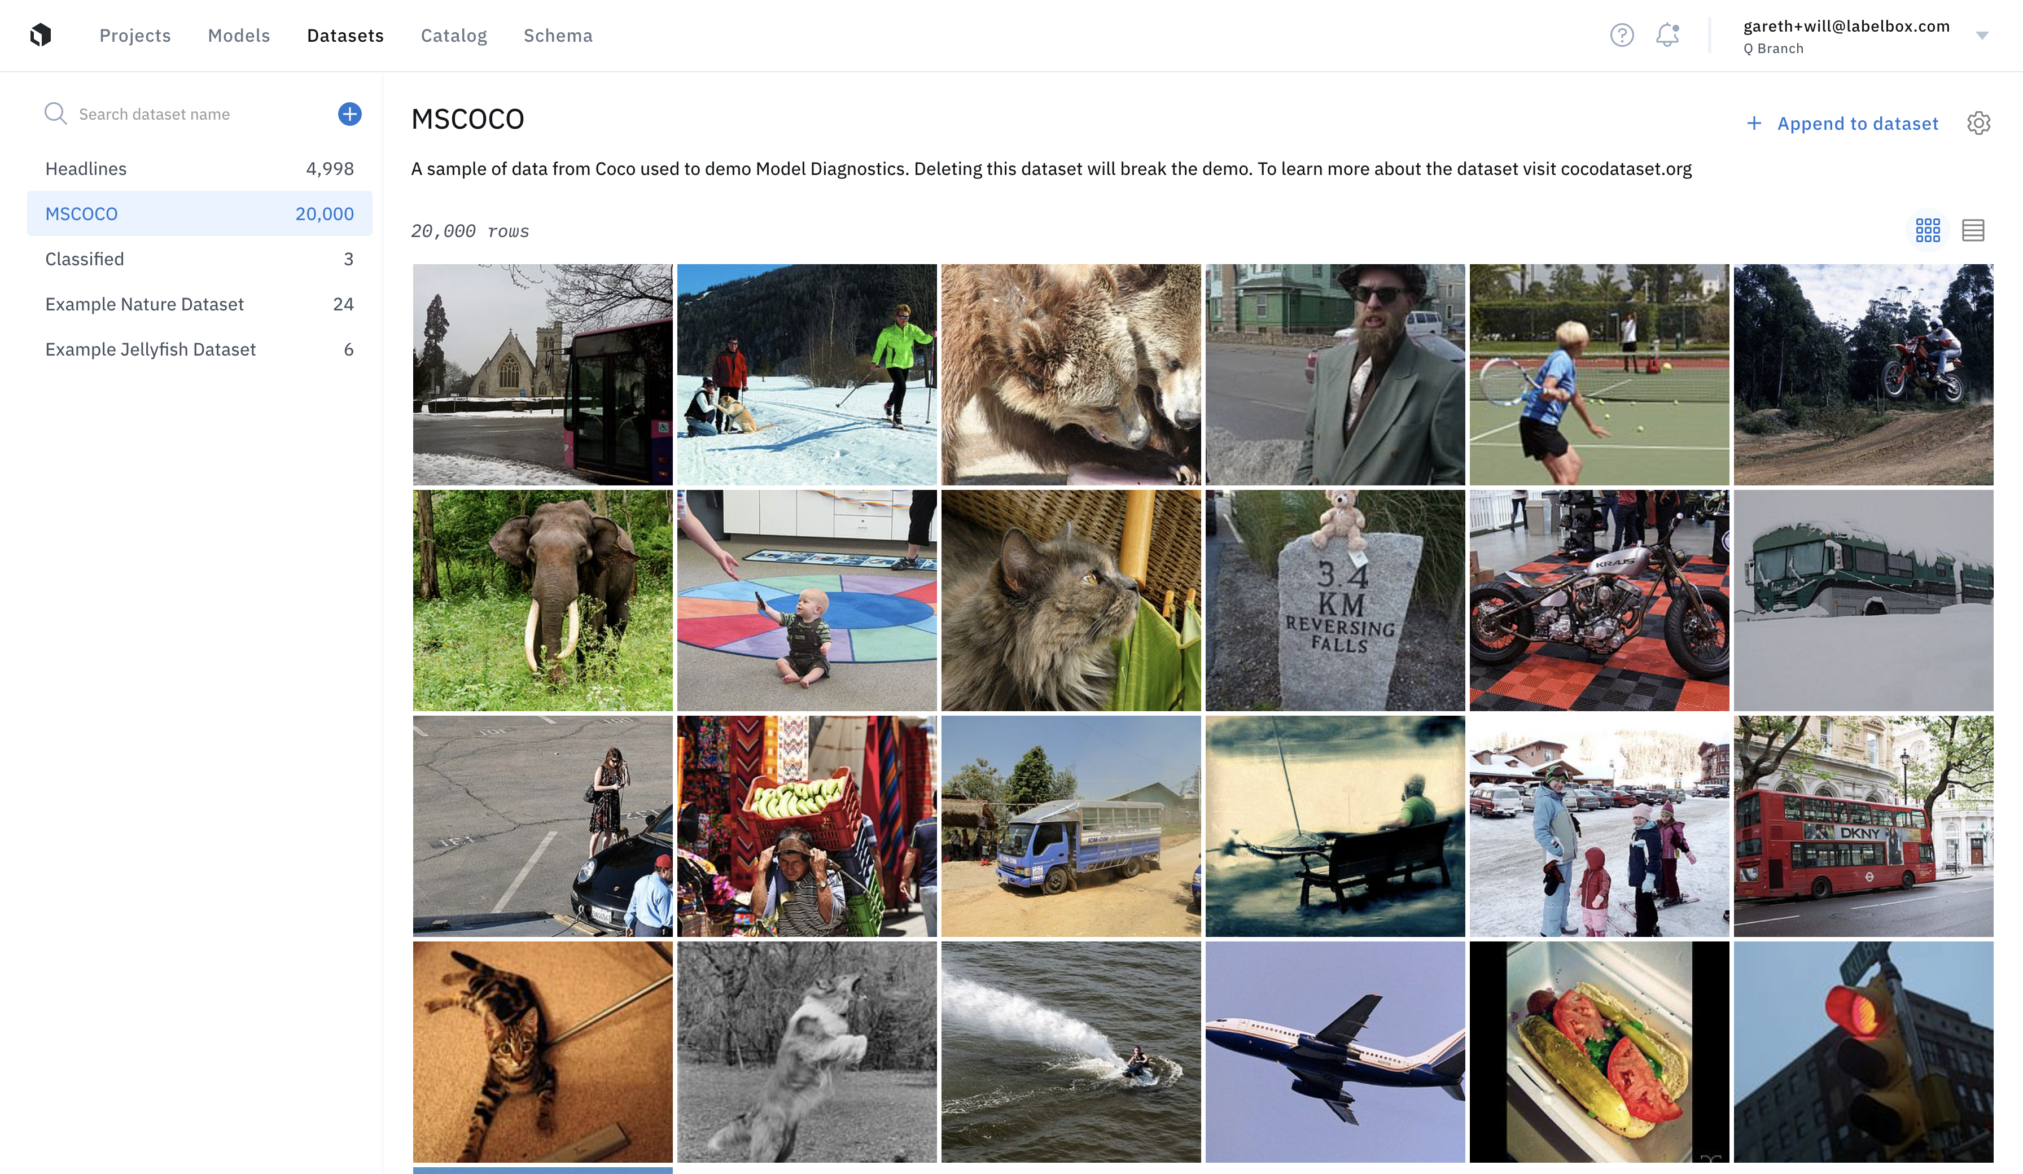The image size is (2023, 1174).
Task: Expand the account dropdown arrow
Action: (1981, 36)
